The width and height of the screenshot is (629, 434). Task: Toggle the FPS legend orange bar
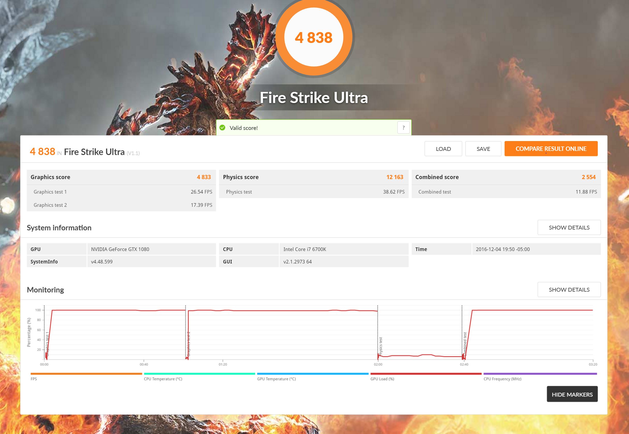click(86, 374)
